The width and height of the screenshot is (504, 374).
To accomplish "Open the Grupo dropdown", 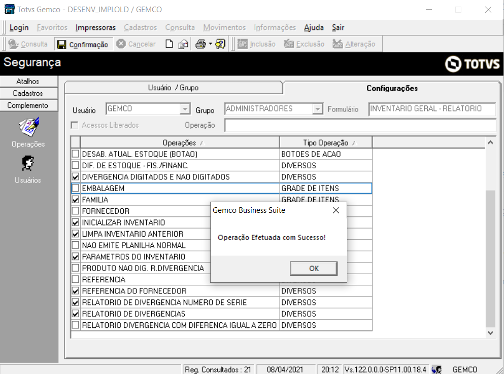I will [318, 109].
